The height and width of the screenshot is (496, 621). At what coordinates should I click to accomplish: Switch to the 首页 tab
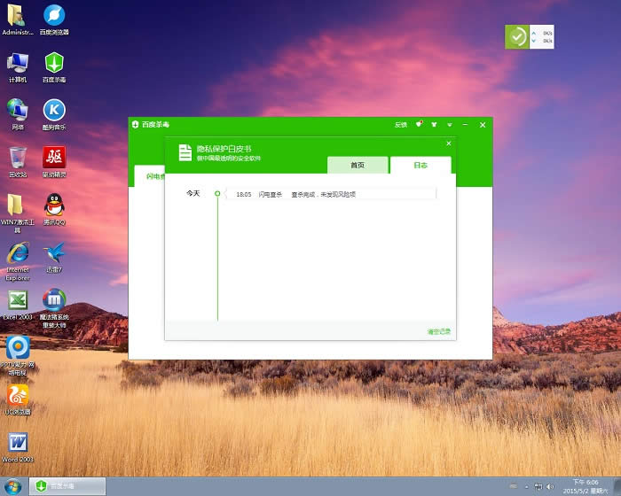point(358,166)
